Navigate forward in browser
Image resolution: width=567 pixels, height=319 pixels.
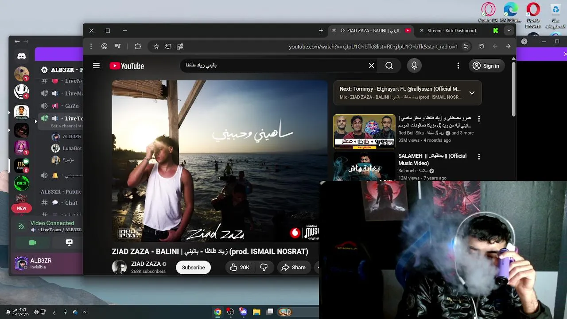(495, 46)
